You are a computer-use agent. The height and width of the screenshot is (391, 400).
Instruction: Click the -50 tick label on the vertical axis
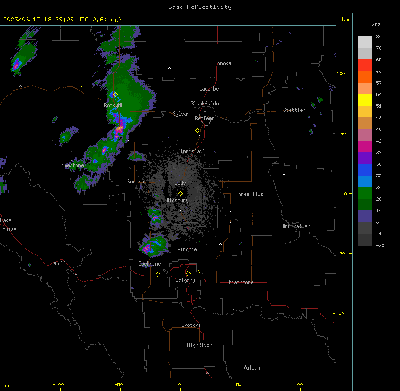point(341,254)
